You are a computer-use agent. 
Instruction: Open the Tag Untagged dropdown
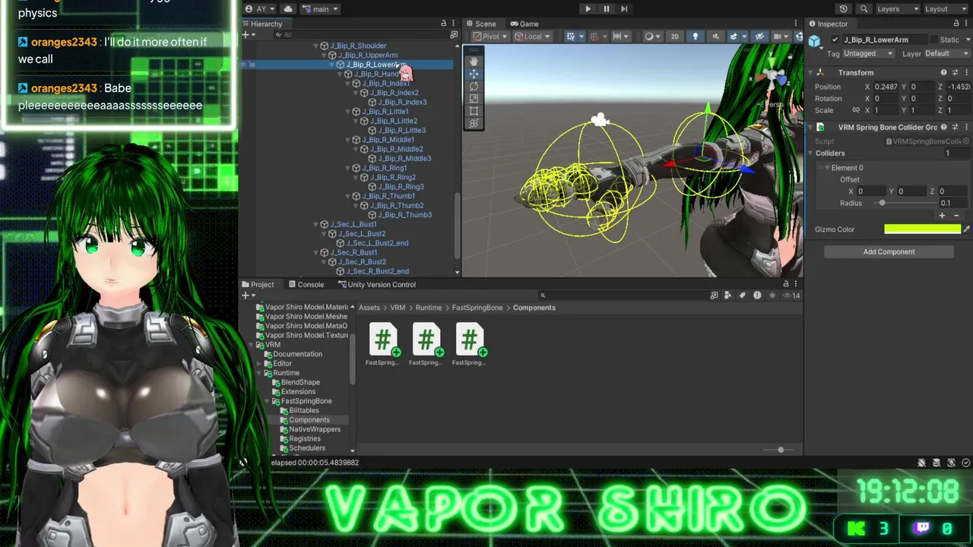tap(869, 54)
